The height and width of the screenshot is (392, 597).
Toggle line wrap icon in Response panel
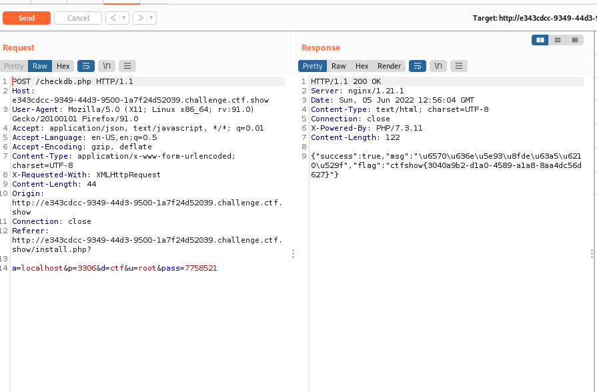[418, 66]
